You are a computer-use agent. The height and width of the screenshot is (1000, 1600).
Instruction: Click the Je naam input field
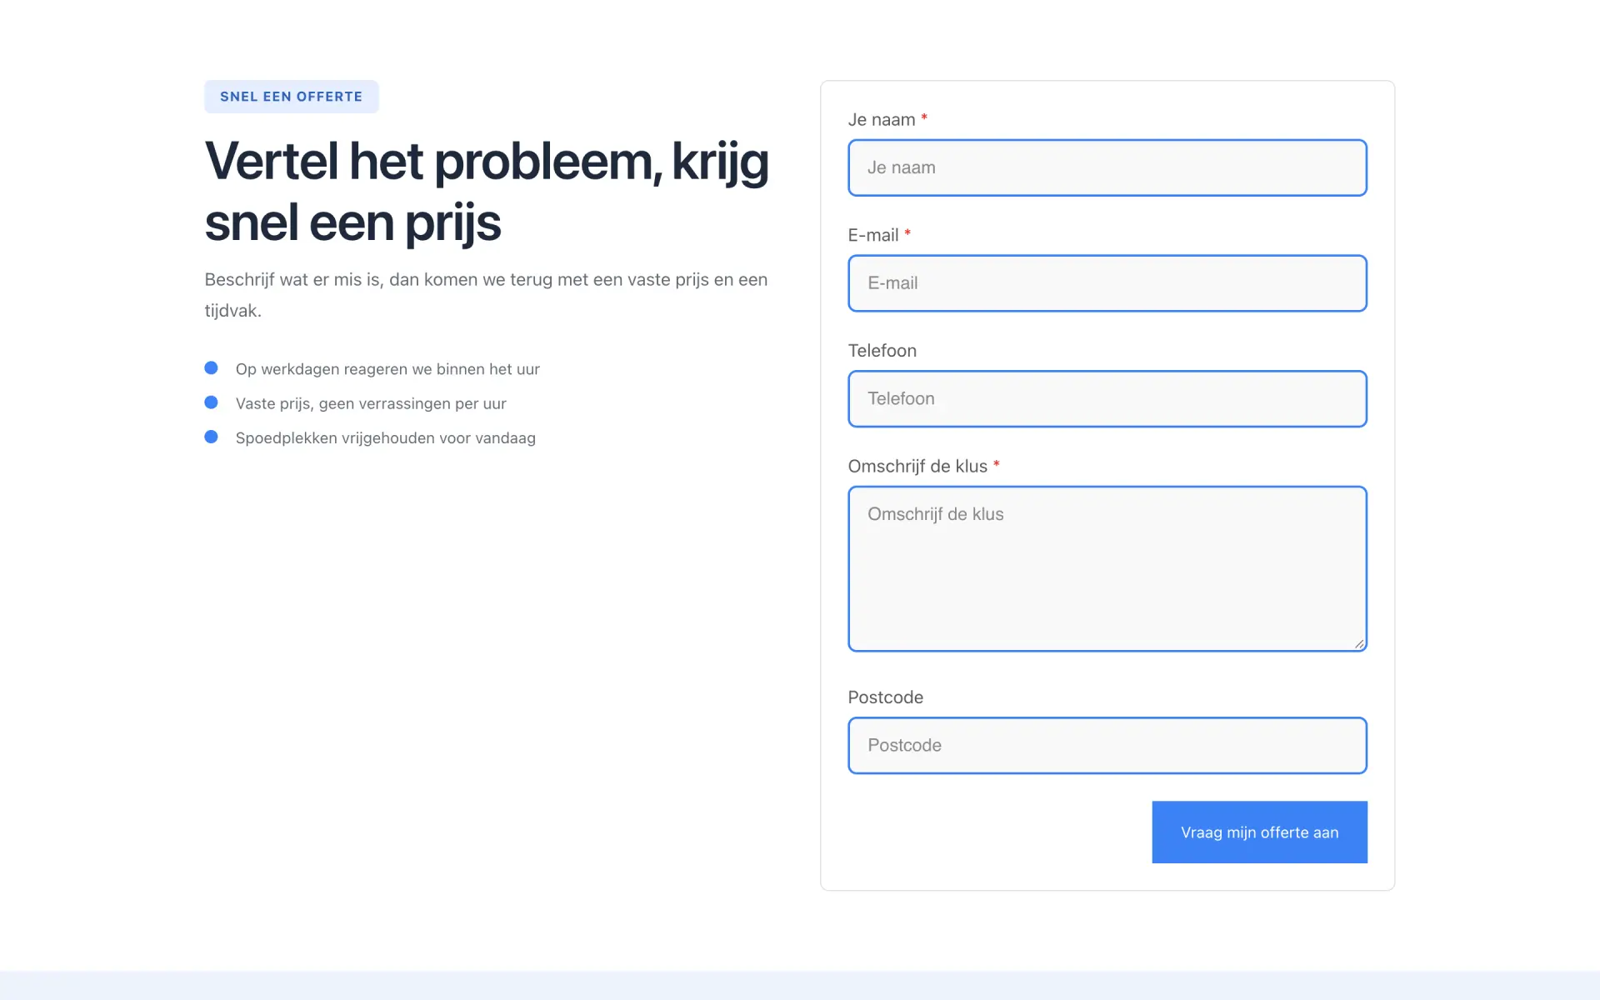pyautogui.click(x=1107, y=167)
